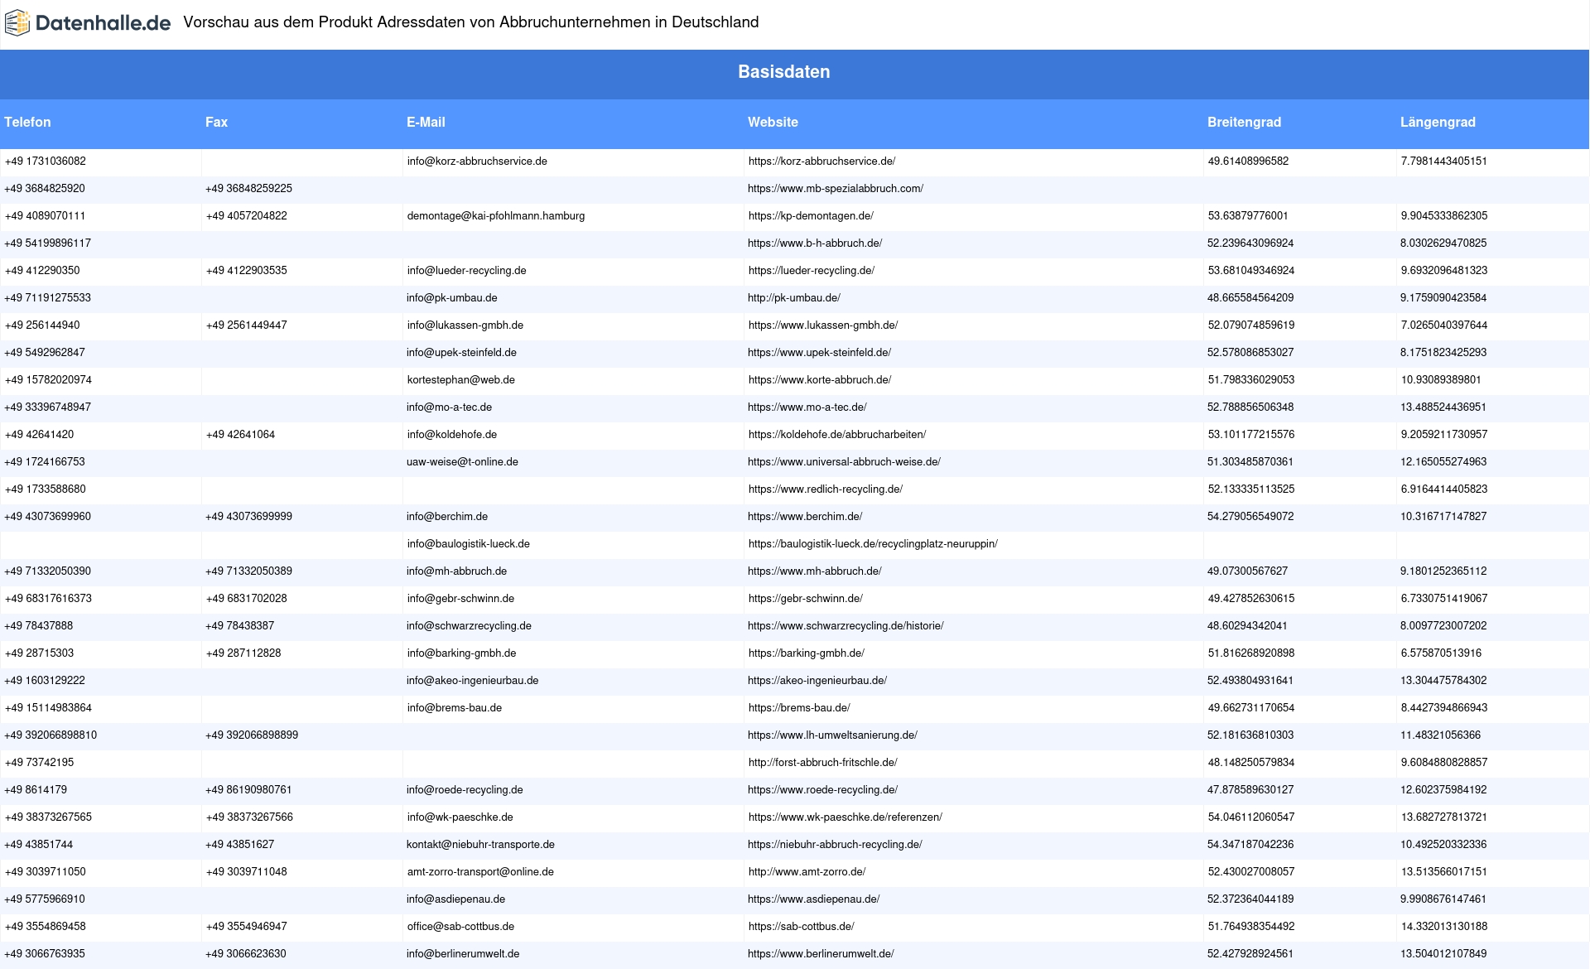Screen dimensions: 1590x969
Task: Open https://koldehofe.de/abbrucharbeiten/ website cell
Action: click(x=837, y=435)
